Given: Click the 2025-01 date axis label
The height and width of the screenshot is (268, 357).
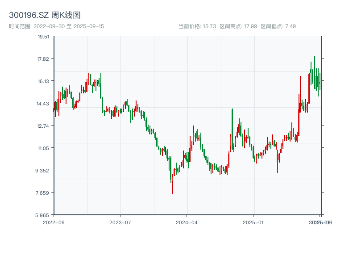Looking at the screenshot, I should (254, 222).
